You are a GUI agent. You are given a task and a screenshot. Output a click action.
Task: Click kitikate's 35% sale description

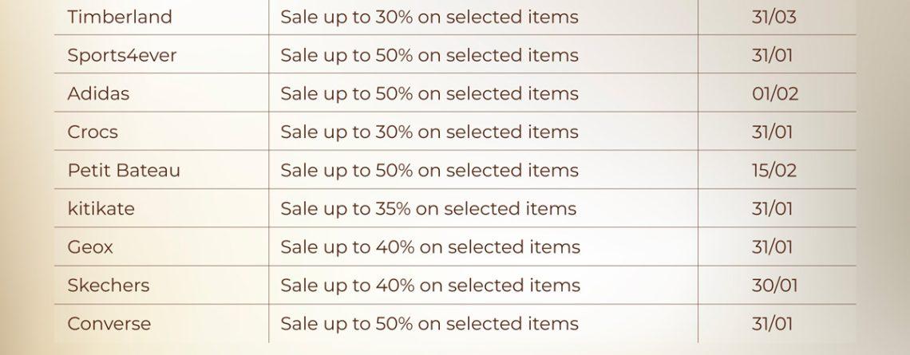[428, 208]
